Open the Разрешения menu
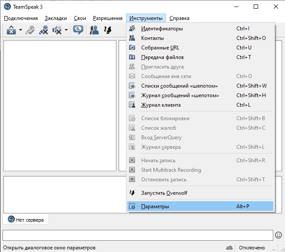The image size is (285, 252). pos(108,18)
